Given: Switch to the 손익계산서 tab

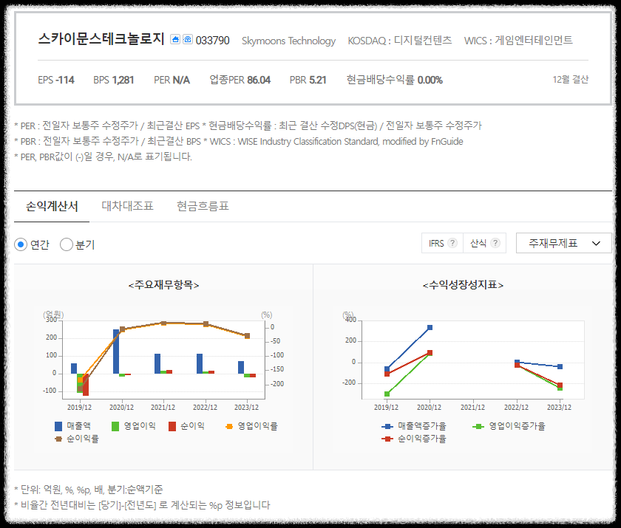Looking at the screenshot, I should tap(52, 206).
